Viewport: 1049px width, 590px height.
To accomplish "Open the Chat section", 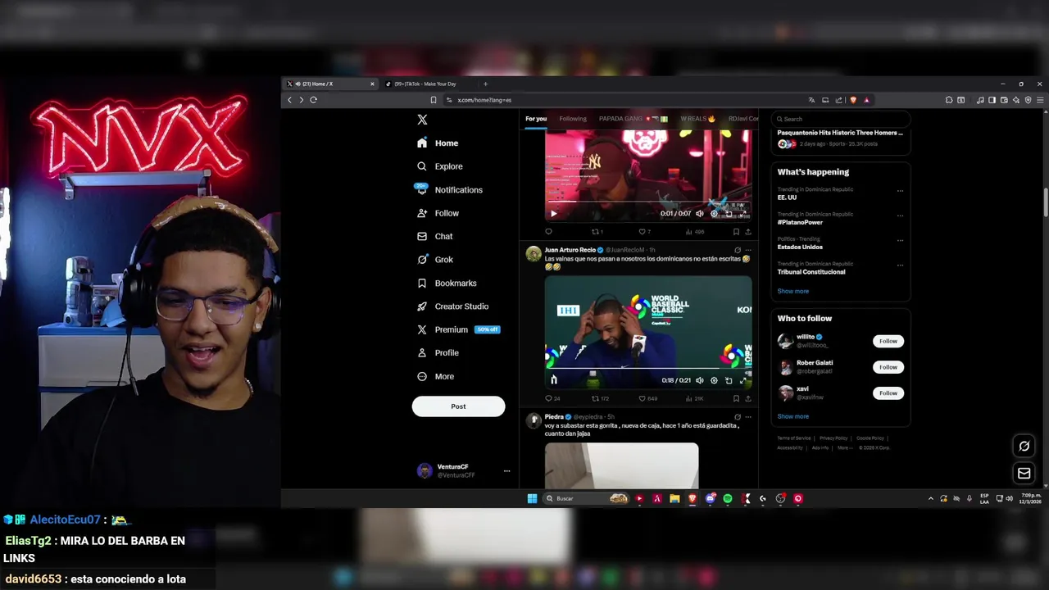I will [x=434, y=236].
